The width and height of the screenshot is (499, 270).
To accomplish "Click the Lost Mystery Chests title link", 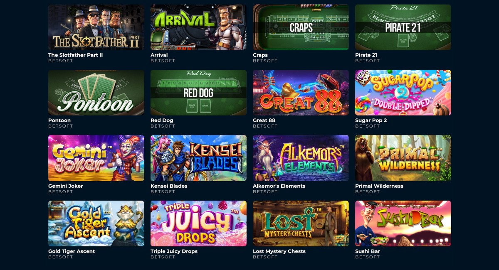I will (279, 251).
